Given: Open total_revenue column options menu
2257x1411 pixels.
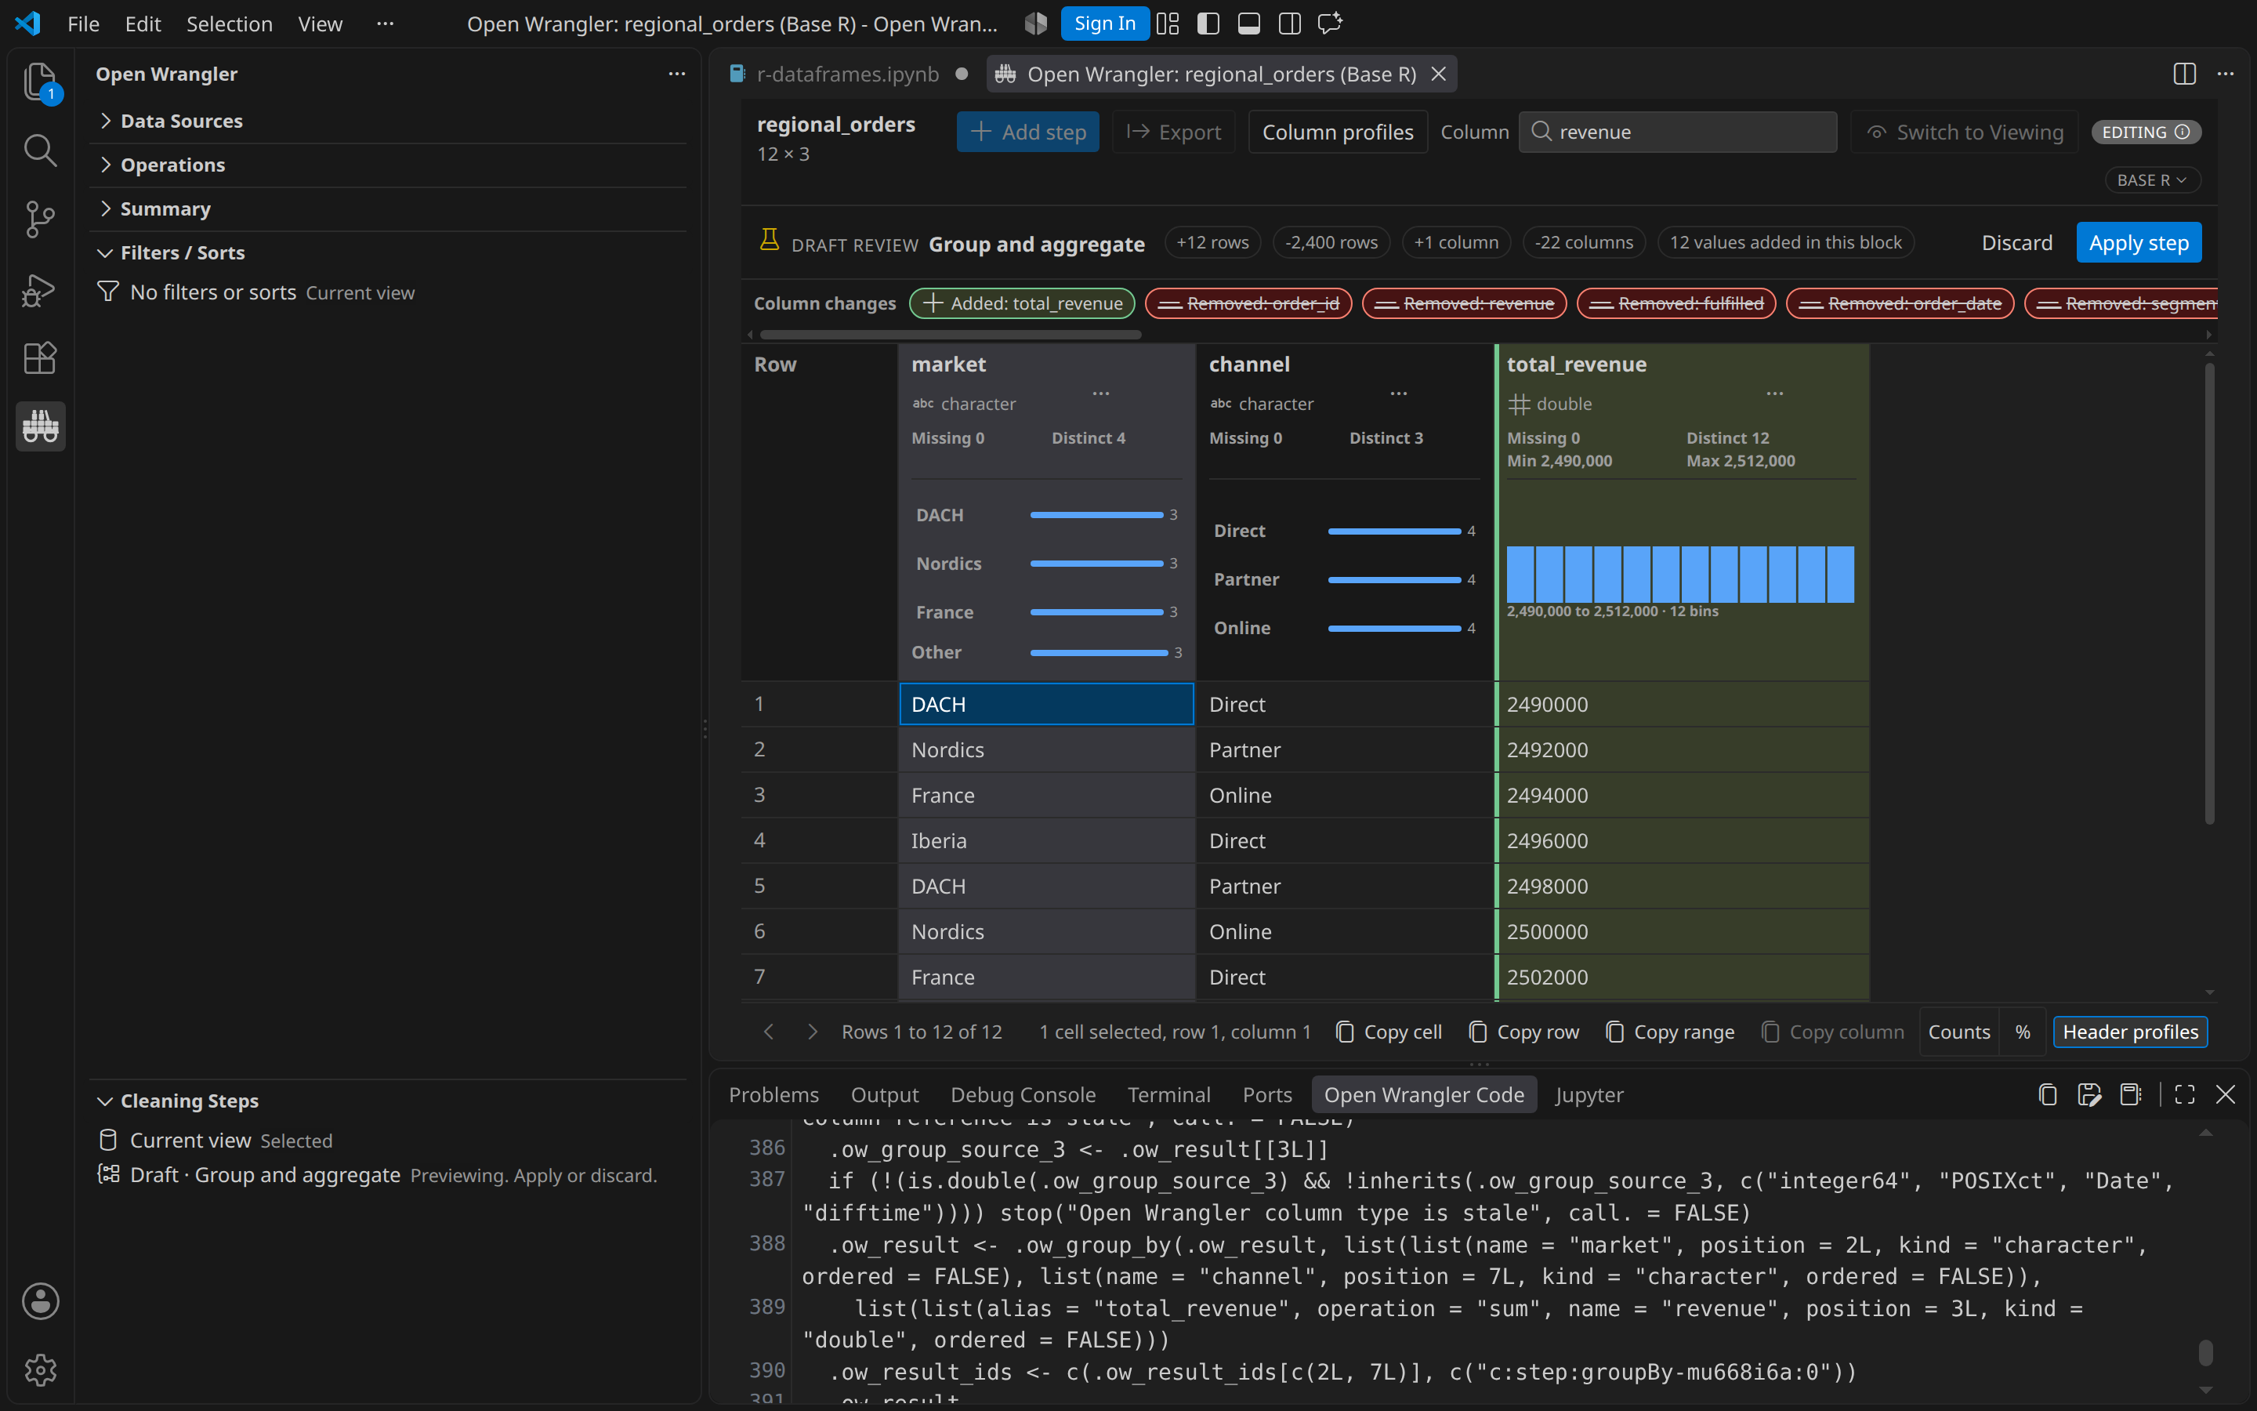Looking at the screenshot, I should pyautogui.click(x=1774, y=394).
